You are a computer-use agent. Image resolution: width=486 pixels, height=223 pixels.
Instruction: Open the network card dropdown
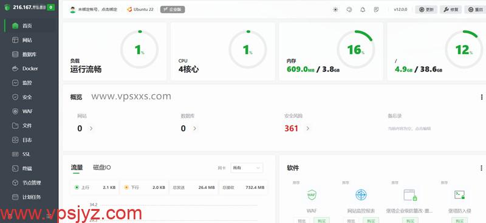(247, 168)
